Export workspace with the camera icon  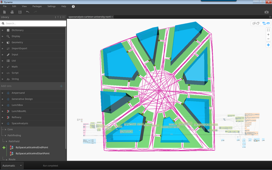(x=266, y=12)
